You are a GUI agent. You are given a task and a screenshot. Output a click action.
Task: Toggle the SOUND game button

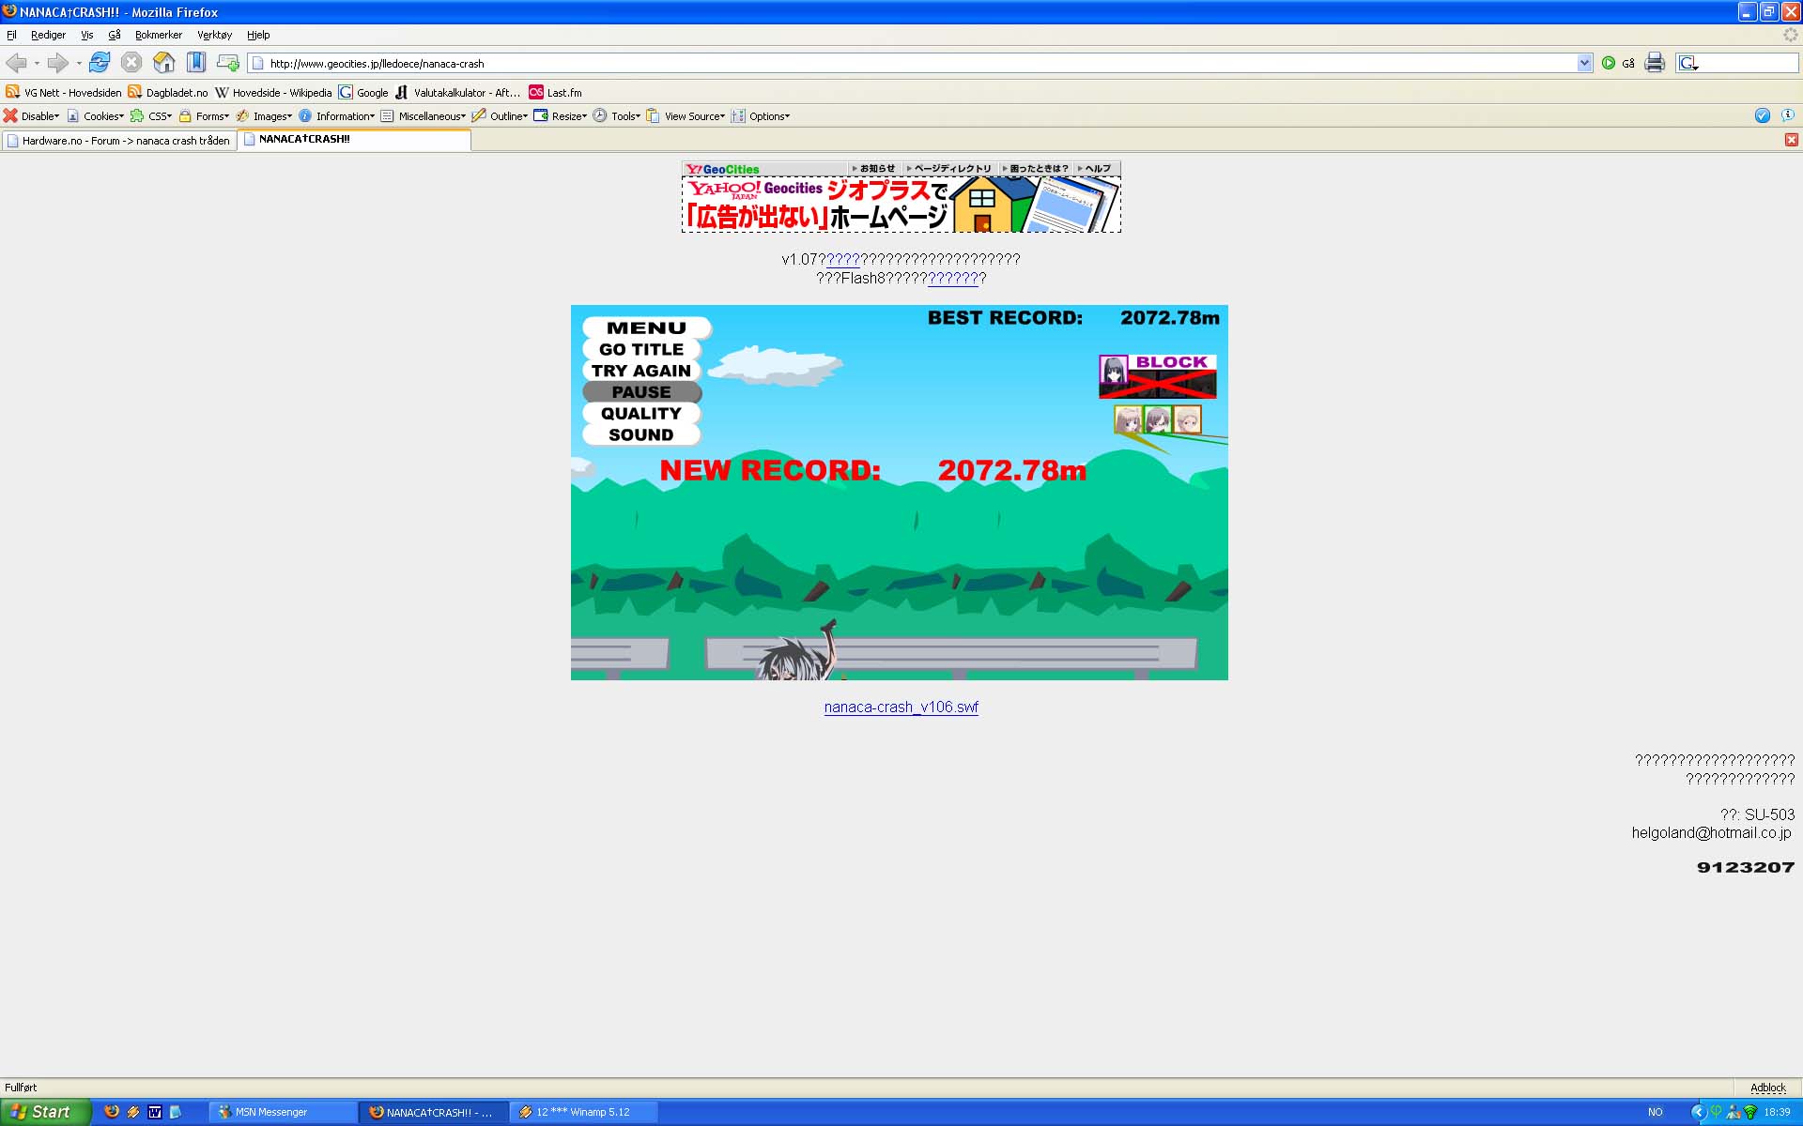641,435
